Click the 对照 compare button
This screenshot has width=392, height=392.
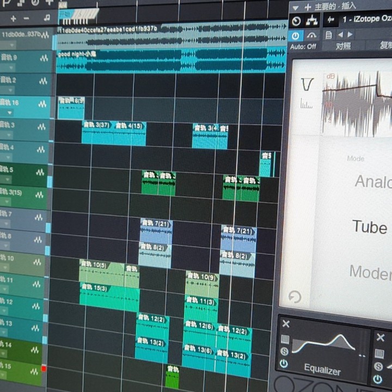pyautogui.click(x=343, y=47)
